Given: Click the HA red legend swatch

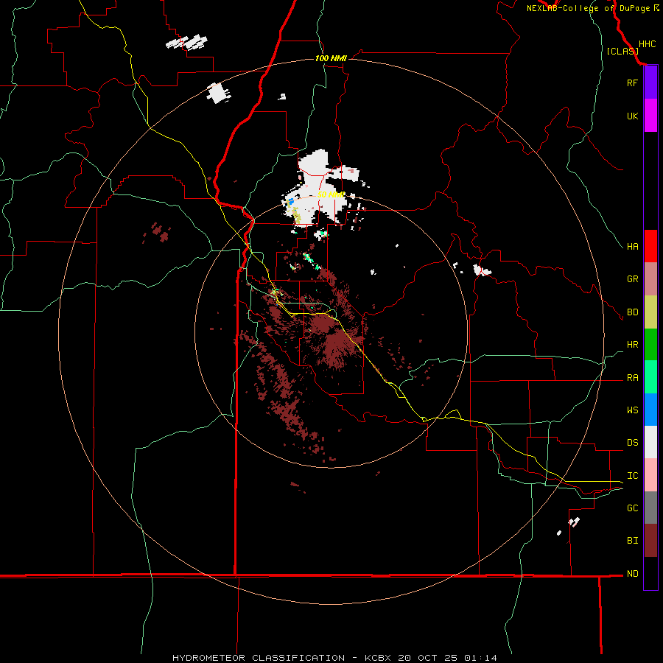Looking at the screenshot, I should [x=650, y=246].
